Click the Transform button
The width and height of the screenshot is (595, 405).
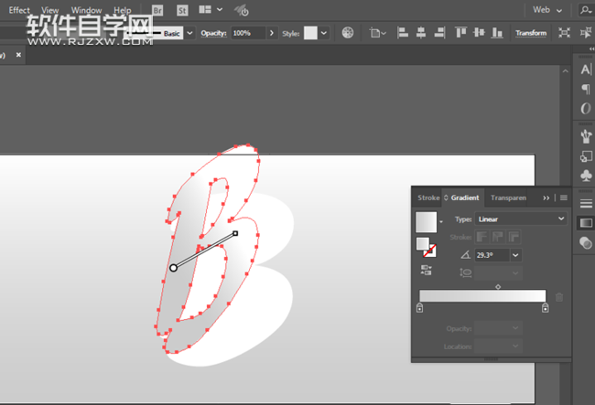(x=530, y=33)
